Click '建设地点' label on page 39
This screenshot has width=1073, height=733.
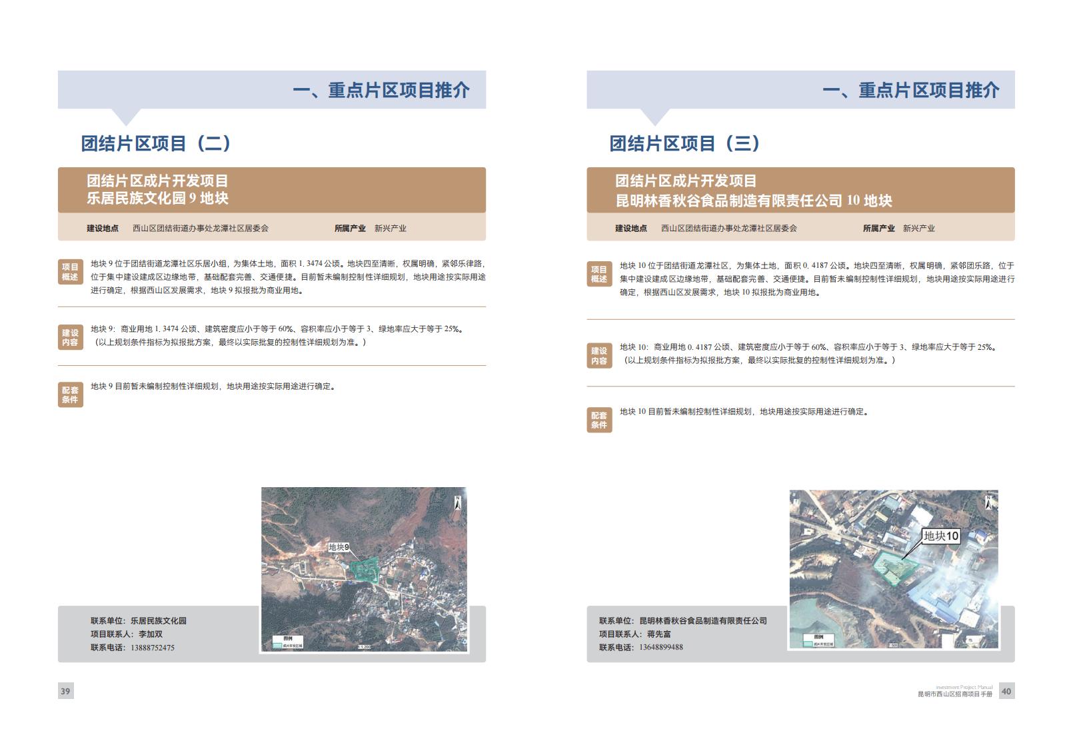click(103, 228)
